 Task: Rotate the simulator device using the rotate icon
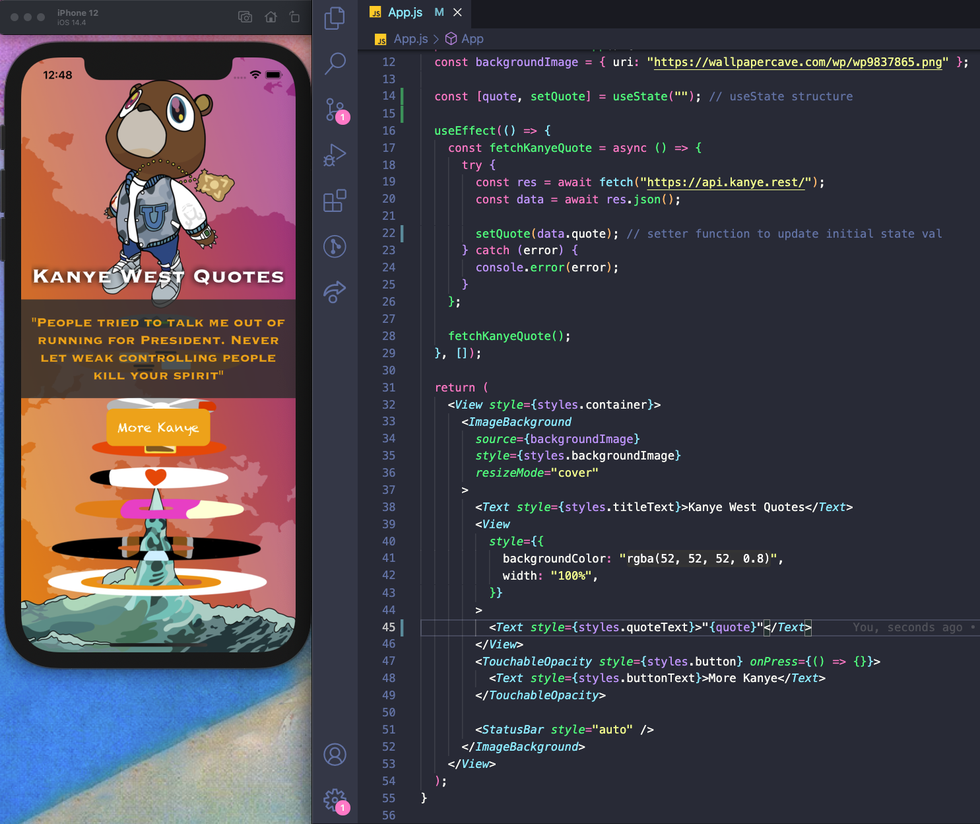[294, 17]
